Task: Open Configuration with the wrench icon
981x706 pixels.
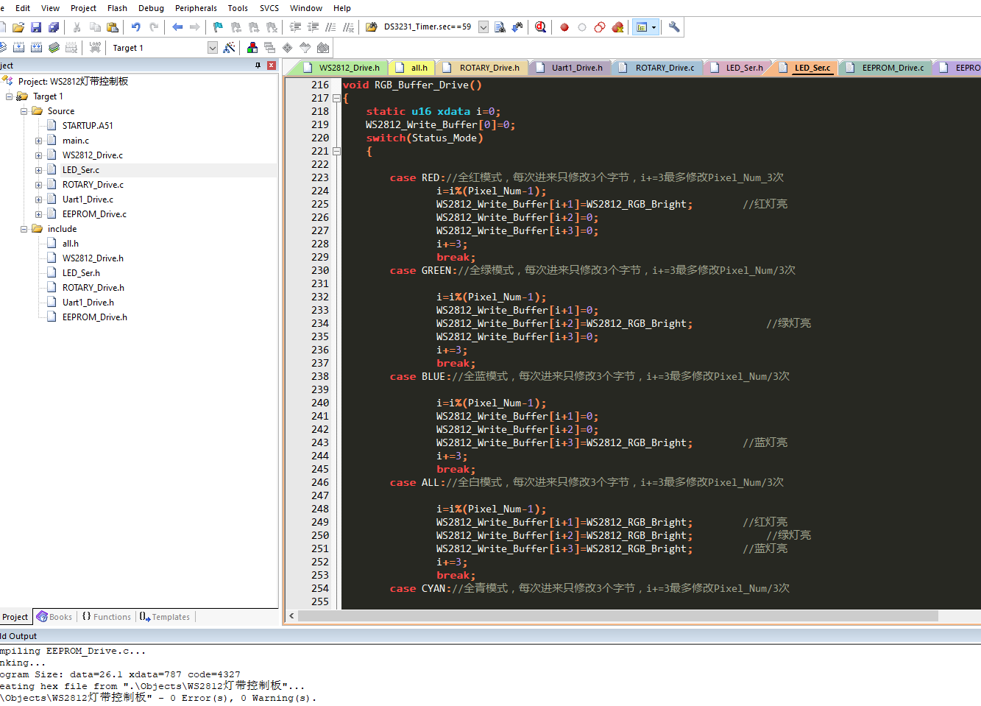Action: pos(673,27)
